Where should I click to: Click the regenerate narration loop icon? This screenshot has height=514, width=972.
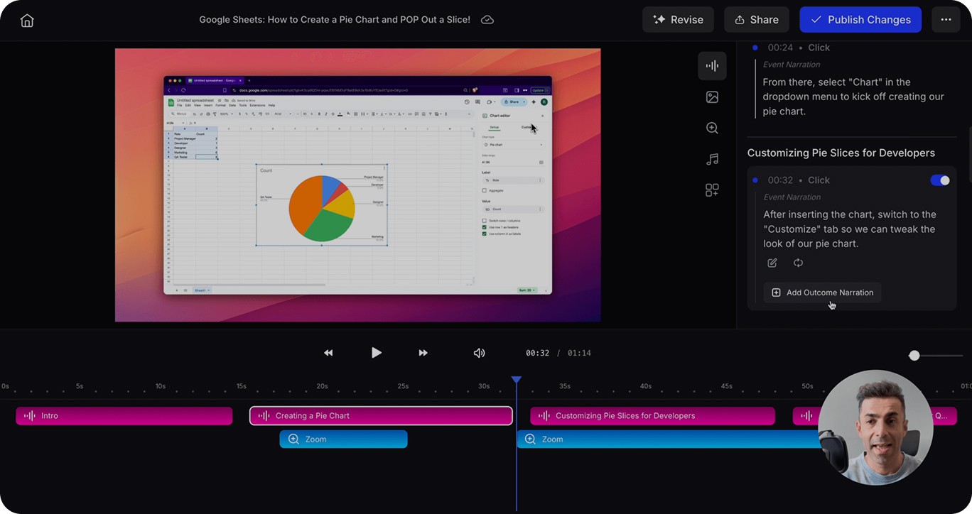(798, 263)
